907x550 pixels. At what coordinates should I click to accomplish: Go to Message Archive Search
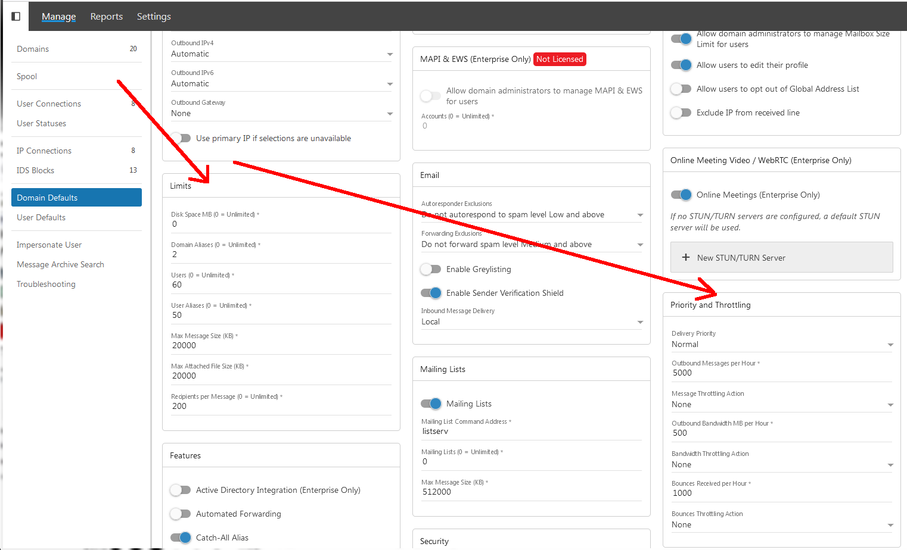click(60, 264)
